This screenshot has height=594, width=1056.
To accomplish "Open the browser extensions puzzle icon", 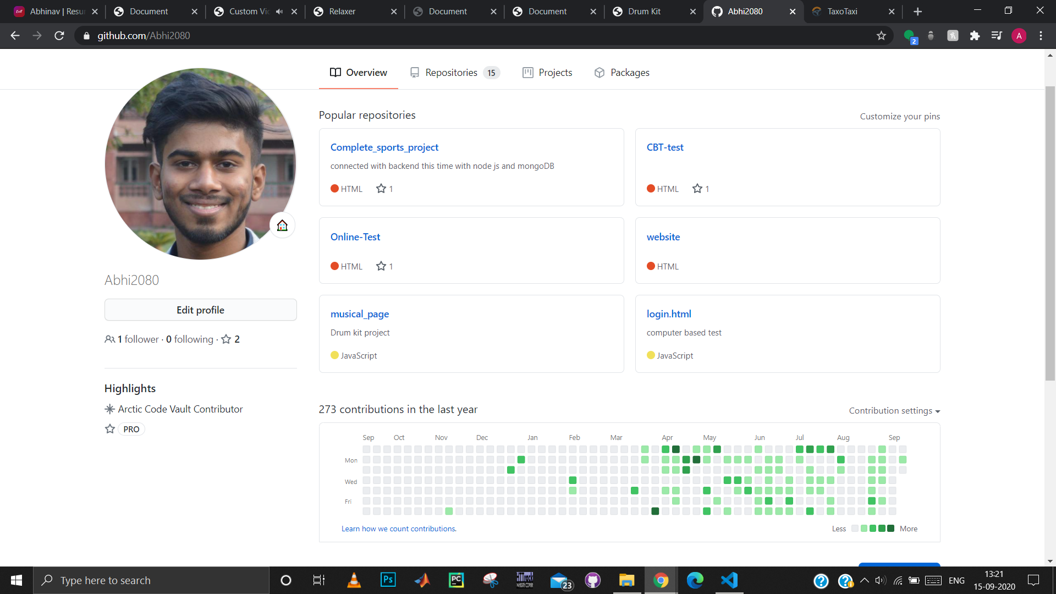I will click(x=975, y=35).
